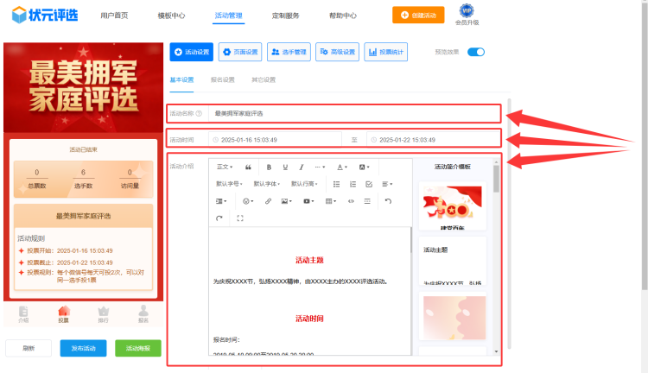Open the insert image dropdown
The height and width of the screenshot is (373, 648).
(x=286, y=201)
